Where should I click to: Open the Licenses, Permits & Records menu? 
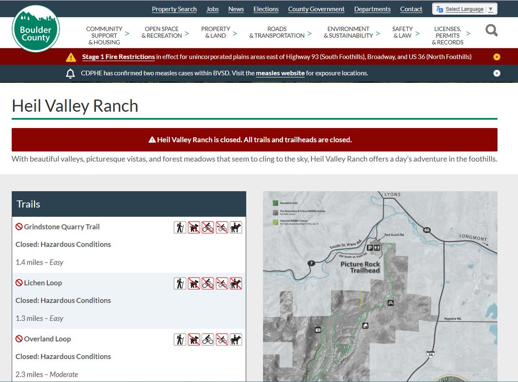(448, 35)
